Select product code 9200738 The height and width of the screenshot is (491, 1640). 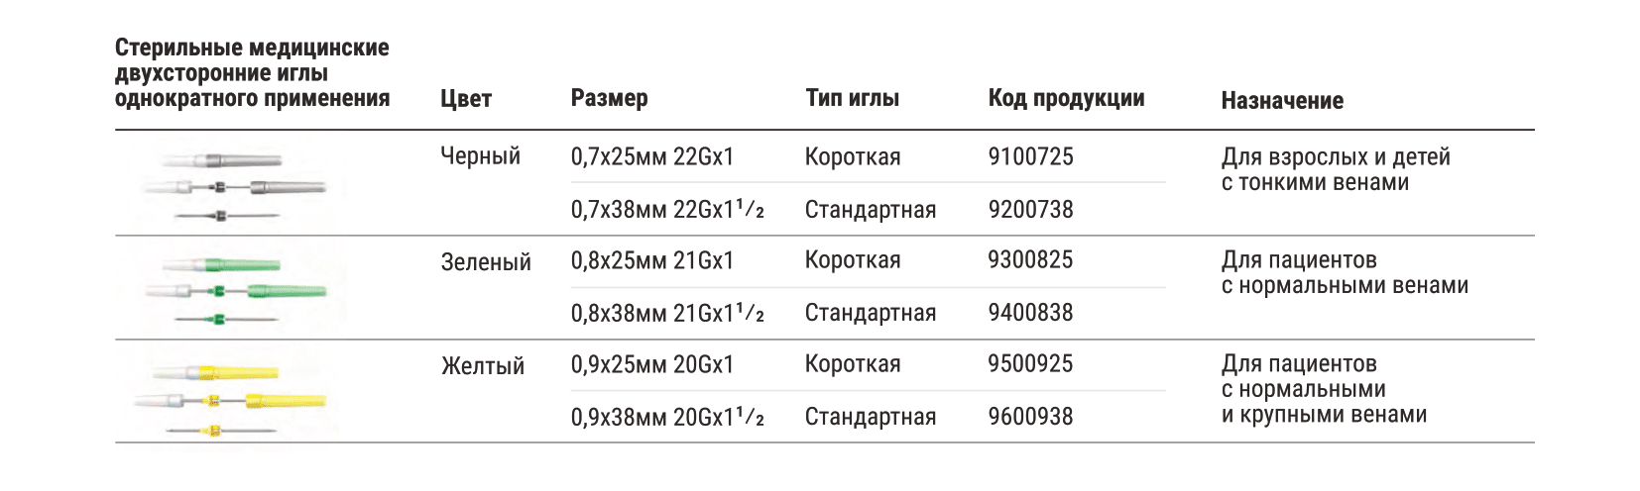coord(1031,209)
